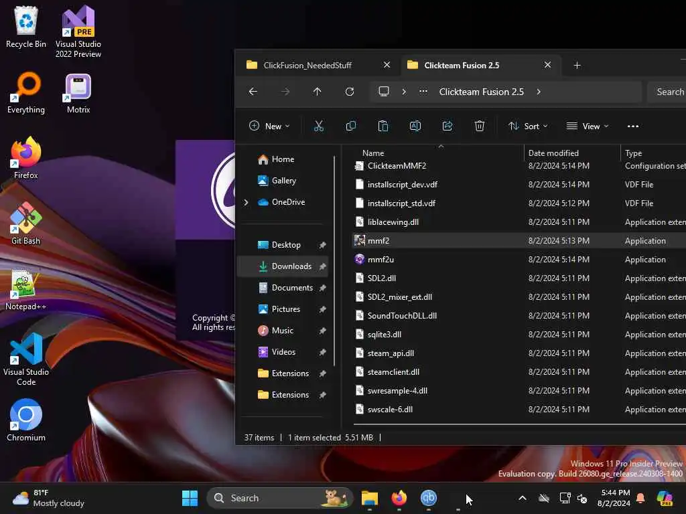Go to Home in navigation pane
This screenshot has width=686, height=514.
tap(283, 159)
